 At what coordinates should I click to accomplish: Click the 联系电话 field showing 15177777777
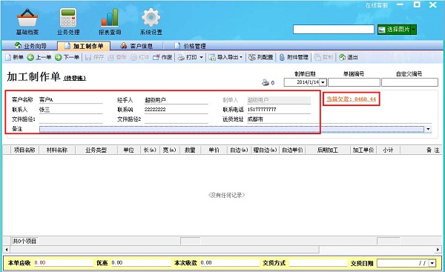279,110
